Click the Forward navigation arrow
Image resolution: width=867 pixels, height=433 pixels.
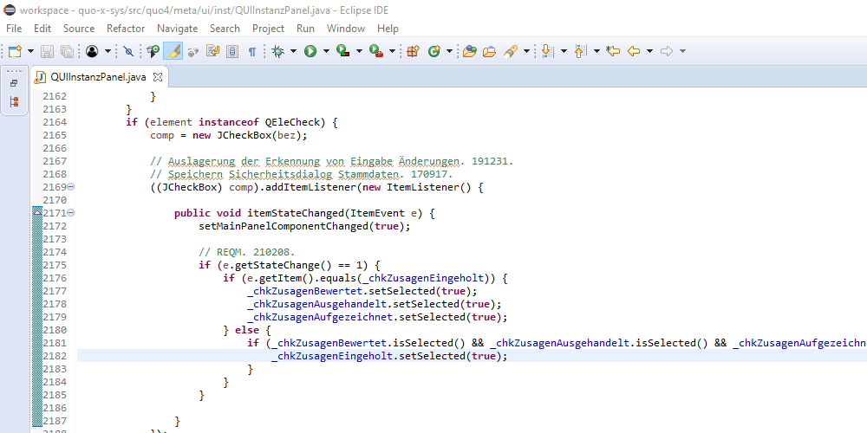(x=667, y=51)
